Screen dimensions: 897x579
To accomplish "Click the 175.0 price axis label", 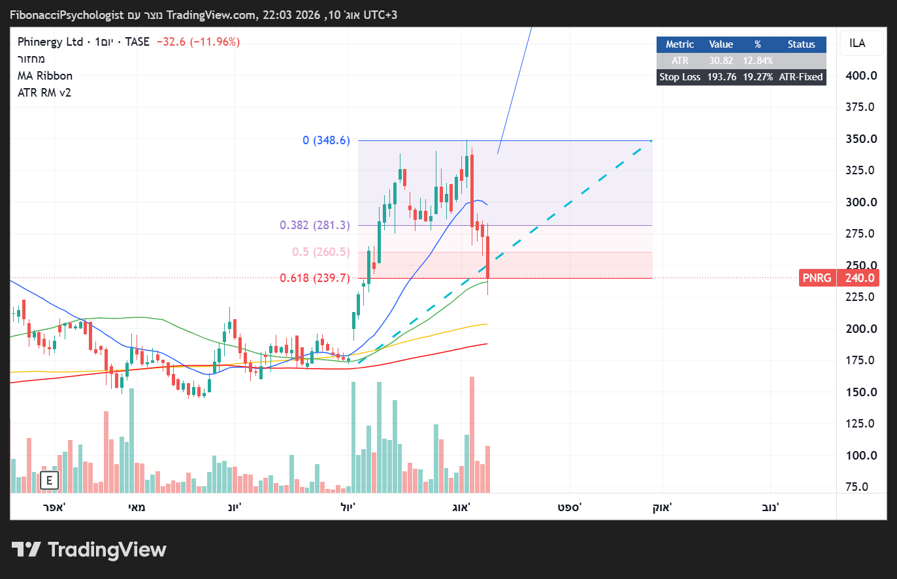I will (861, 360).
